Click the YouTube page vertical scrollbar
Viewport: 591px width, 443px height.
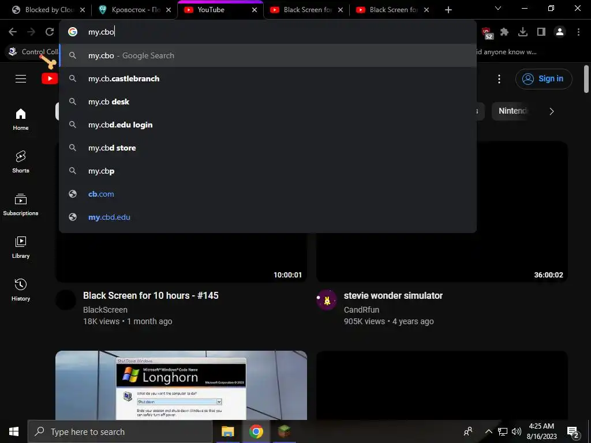pyautogui.click(x=586, y=79)
